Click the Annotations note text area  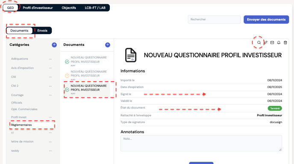pyautogui.click(x=201, y=143)
